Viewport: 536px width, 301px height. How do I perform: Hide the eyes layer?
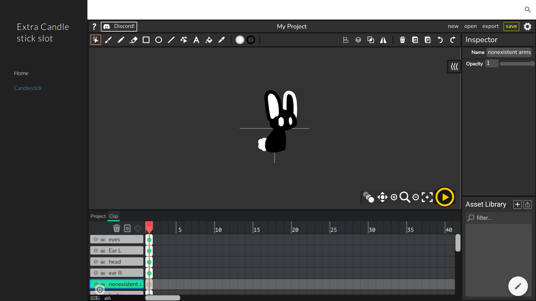(x=96, y=239)
